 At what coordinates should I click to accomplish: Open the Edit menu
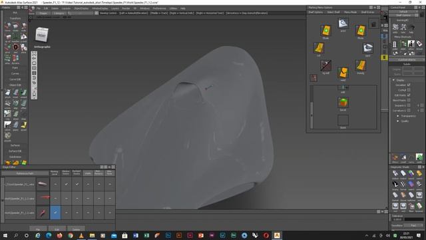coord(46,9)
